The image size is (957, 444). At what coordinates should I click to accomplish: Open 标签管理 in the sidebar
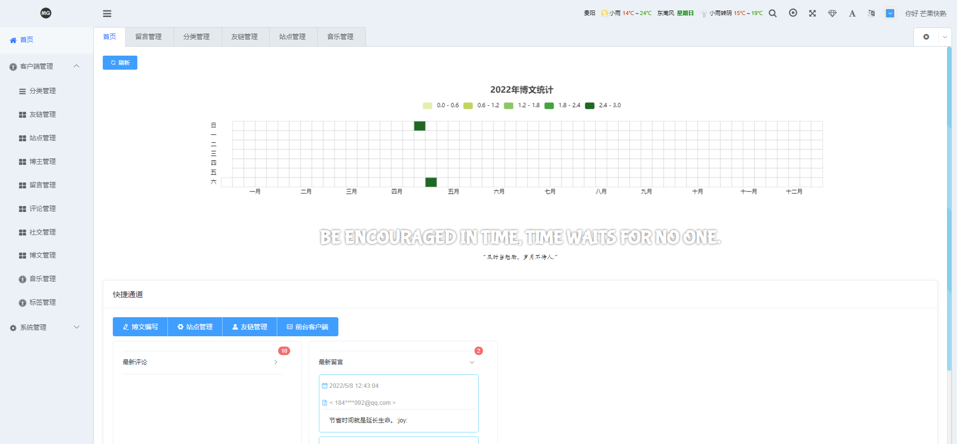click(47, 302)
